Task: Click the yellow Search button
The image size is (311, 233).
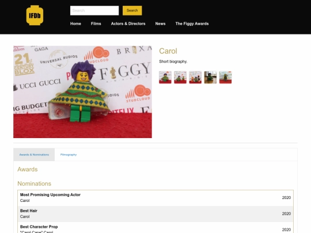Action: 132,10
